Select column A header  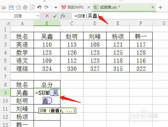point(22,23)
